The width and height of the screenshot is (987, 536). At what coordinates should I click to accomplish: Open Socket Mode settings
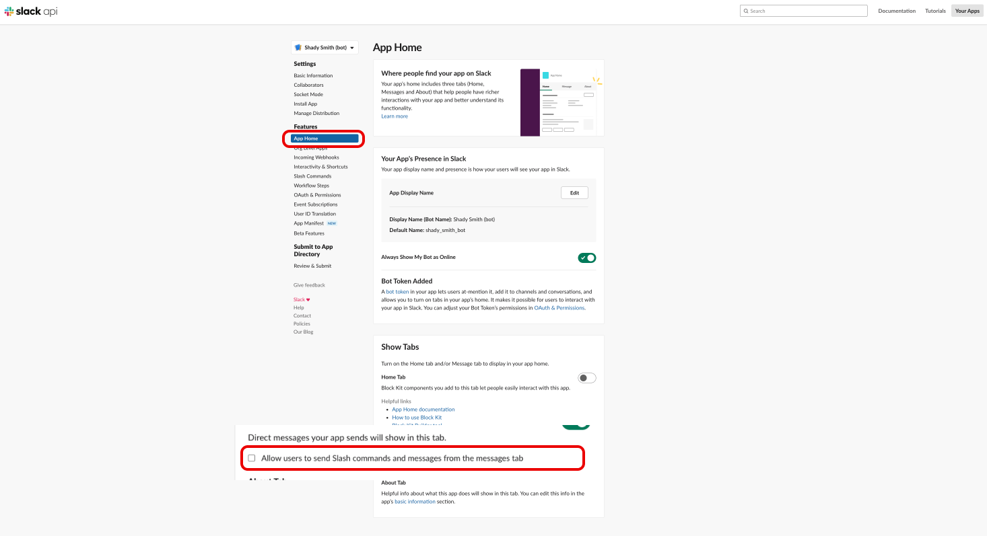(x=308, y=94)
